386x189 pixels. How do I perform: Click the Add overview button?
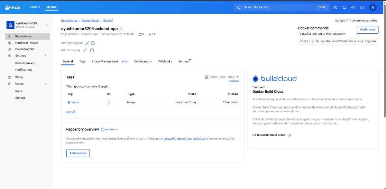(x=78, y=153)
